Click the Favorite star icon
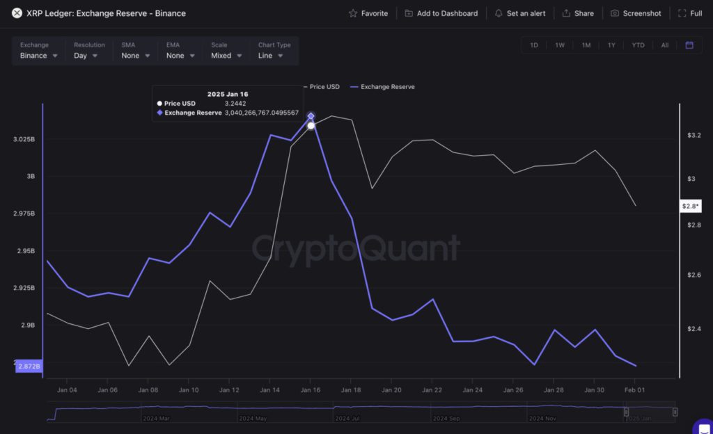 tap(353, 13)
